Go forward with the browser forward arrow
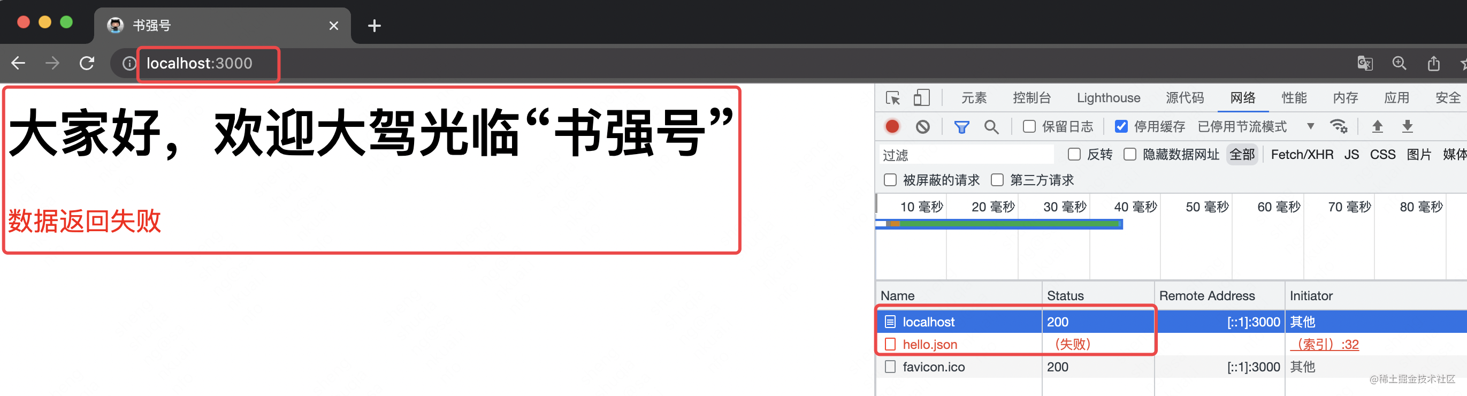The height and width of the screenshot is (396, 1467). 52,63
